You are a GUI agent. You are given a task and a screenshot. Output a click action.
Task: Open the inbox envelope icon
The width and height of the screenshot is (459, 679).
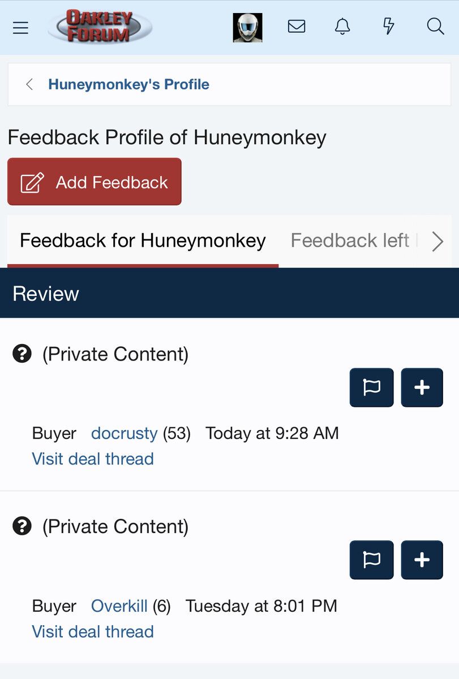(297, 27)
